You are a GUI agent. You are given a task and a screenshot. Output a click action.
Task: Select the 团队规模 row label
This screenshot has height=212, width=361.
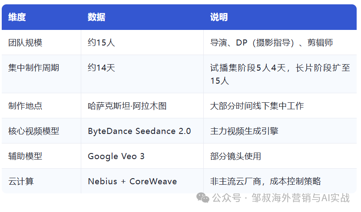[25, 42]
